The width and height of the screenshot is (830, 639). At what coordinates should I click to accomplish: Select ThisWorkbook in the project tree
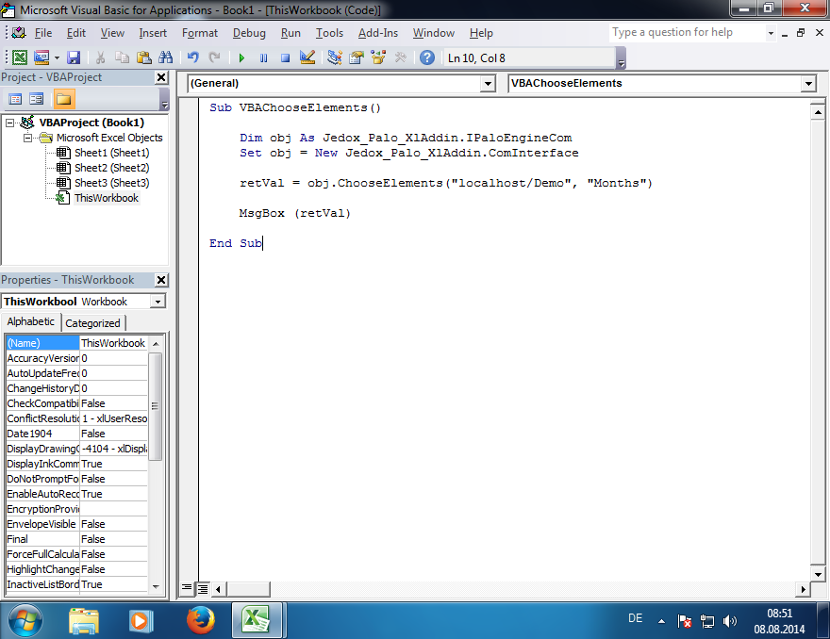coord(107,198)
